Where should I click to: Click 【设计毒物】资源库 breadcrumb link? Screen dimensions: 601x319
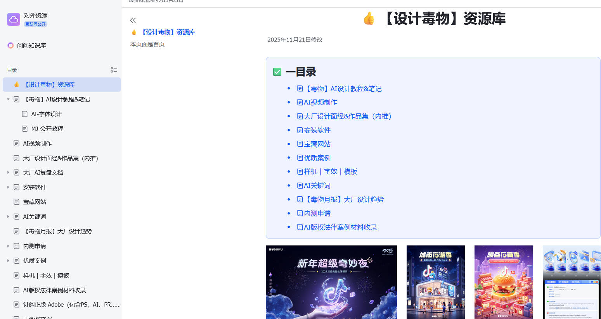point(168,32)
